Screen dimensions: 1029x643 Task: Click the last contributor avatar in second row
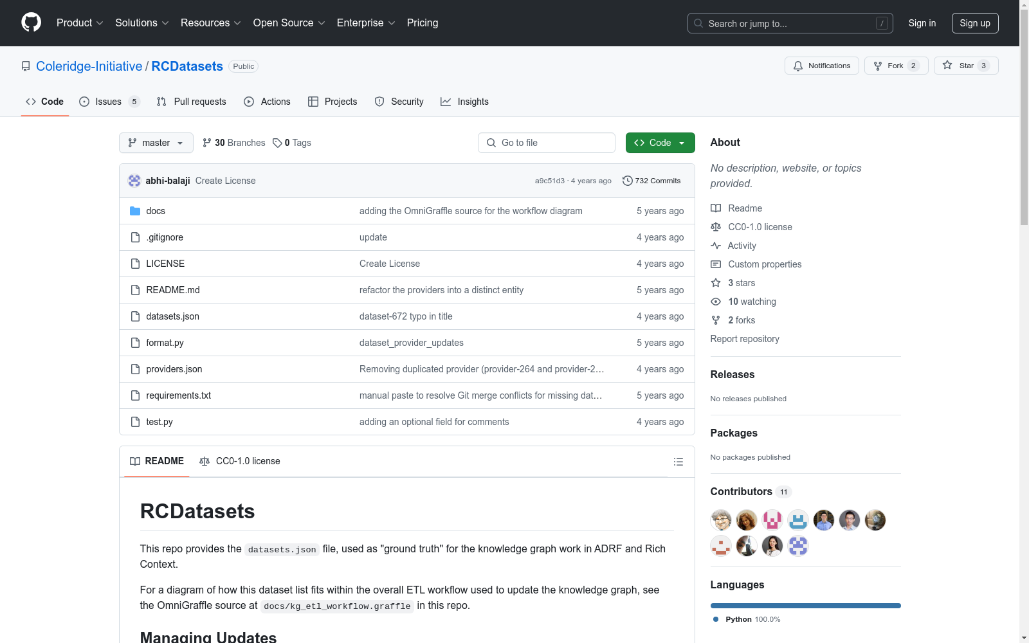click(x=798, y=546)
